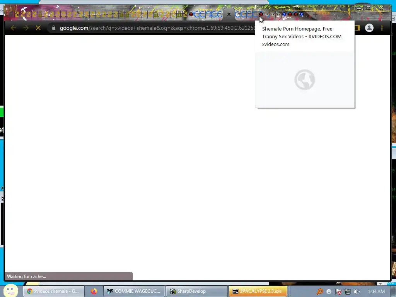Image resolution: width=396 pixels, height=297 pixels.
Task: Click the orange magnifier tray icon
Action: coord(320,292)
